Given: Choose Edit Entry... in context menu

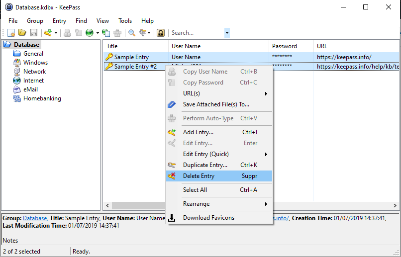Looking at the screenshot, I should pos(219,143).
